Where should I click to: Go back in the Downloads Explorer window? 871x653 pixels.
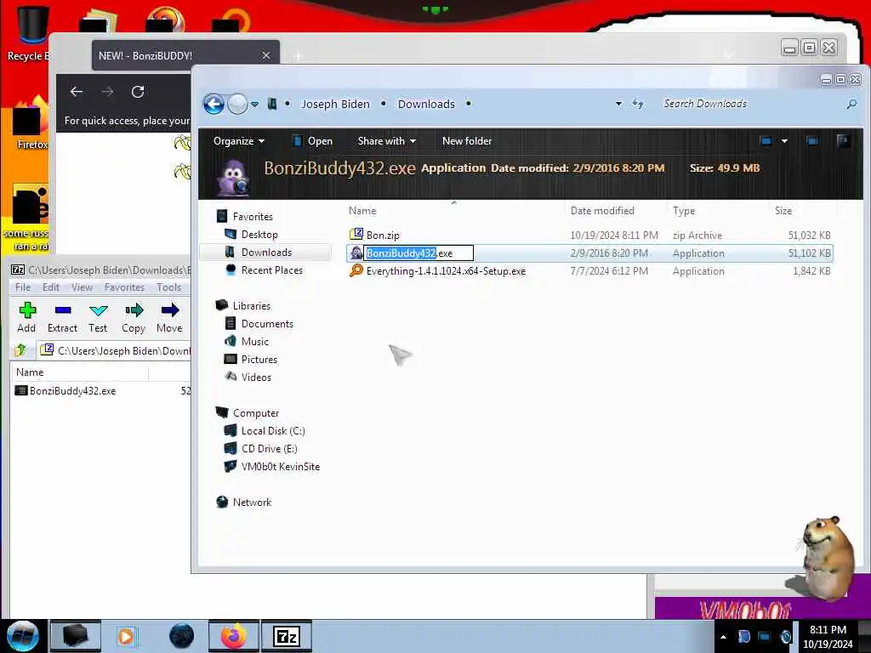point(213,104)
